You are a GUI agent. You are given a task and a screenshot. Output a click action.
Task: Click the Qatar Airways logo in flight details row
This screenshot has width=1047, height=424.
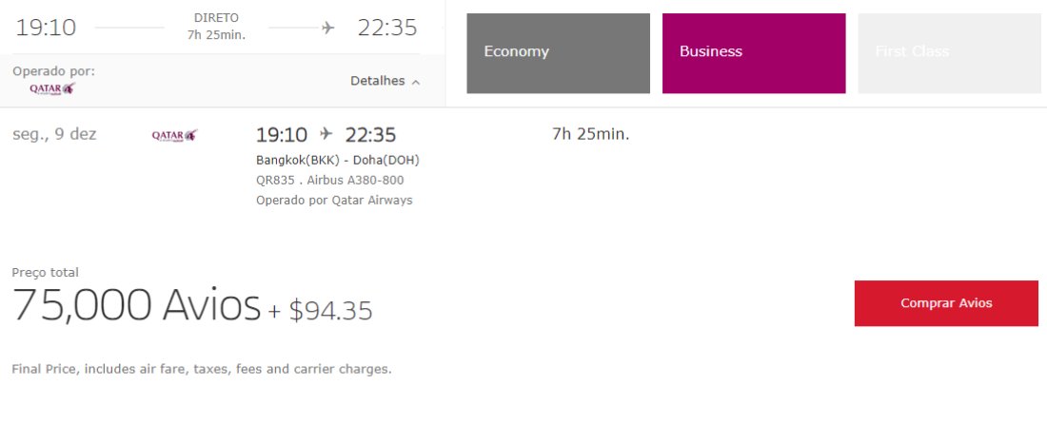coord(175,135)
